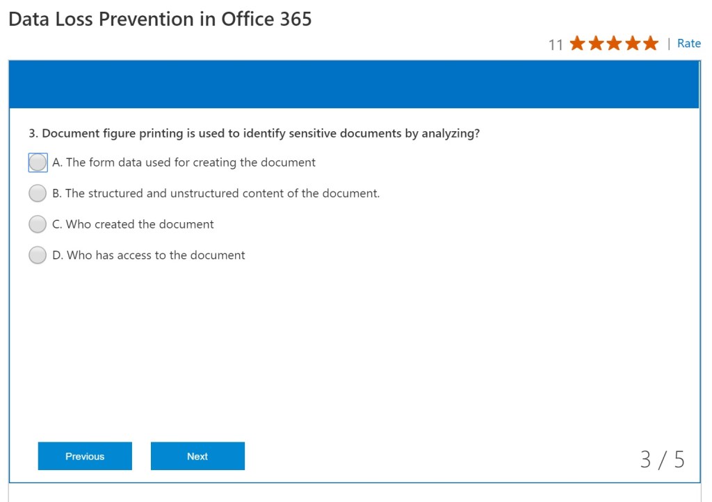This screenshot has height=502, width=712.
Task: Click the question 3 heading text
Action: click(254, 133)
